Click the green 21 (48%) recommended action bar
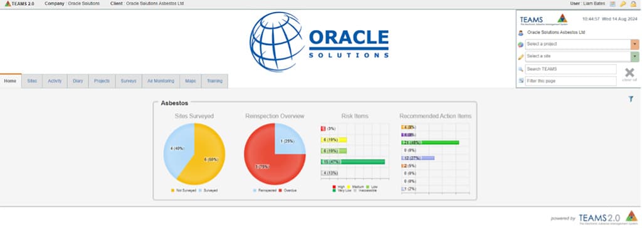 (x=430, y=142)
